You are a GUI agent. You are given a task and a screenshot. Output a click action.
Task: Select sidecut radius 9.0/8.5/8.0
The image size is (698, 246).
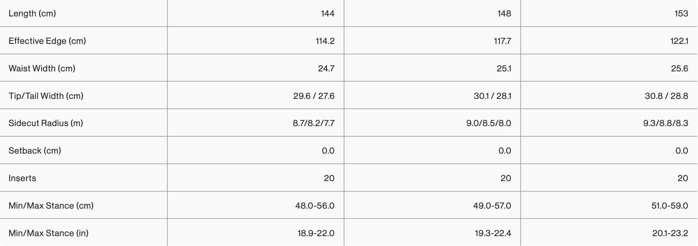pyautogui.click(x=489, y=123)
